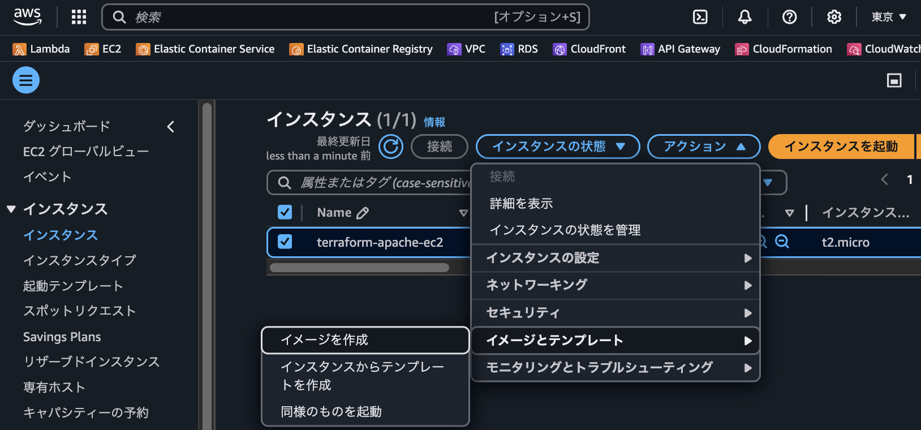Viewport: 921px width, 430px height.
Task: Collapse the sidebar with the left chevron
Action: 171,127
